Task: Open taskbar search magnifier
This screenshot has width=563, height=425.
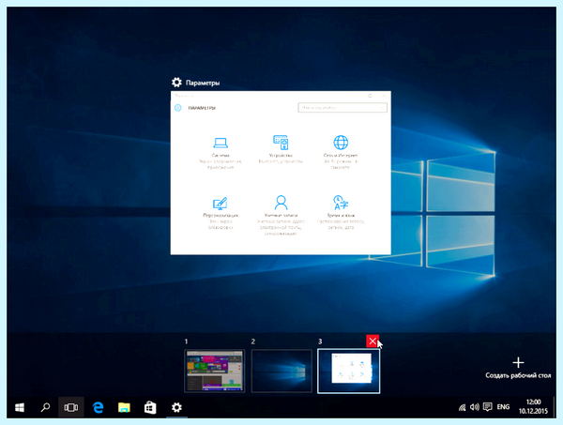Action: pos(45,407)
